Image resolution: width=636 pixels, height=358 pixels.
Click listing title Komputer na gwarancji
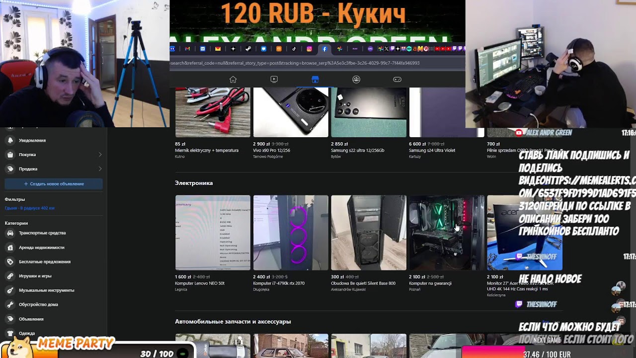pos(430,283)
